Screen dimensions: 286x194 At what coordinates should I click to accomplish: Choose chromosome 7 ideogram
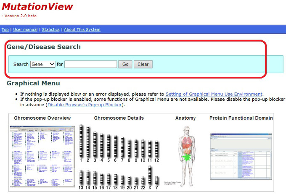click(122, 147)
